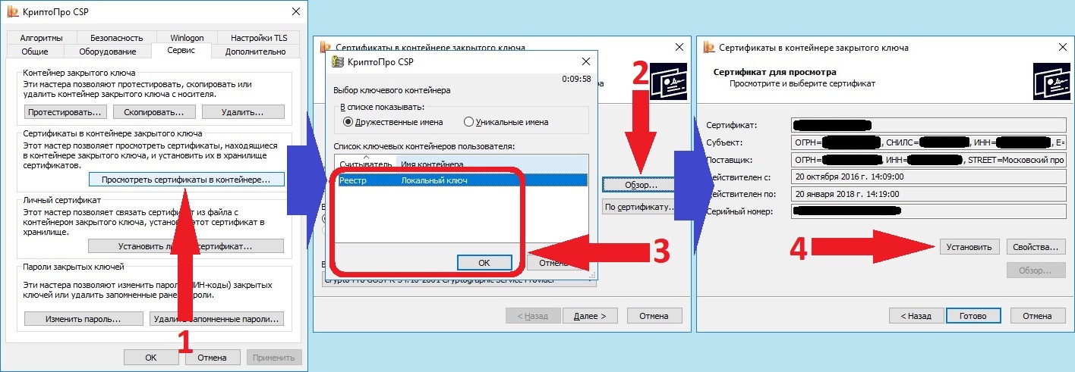Click the CryptoPro CSP title bar icon

[x=12, y=11]
